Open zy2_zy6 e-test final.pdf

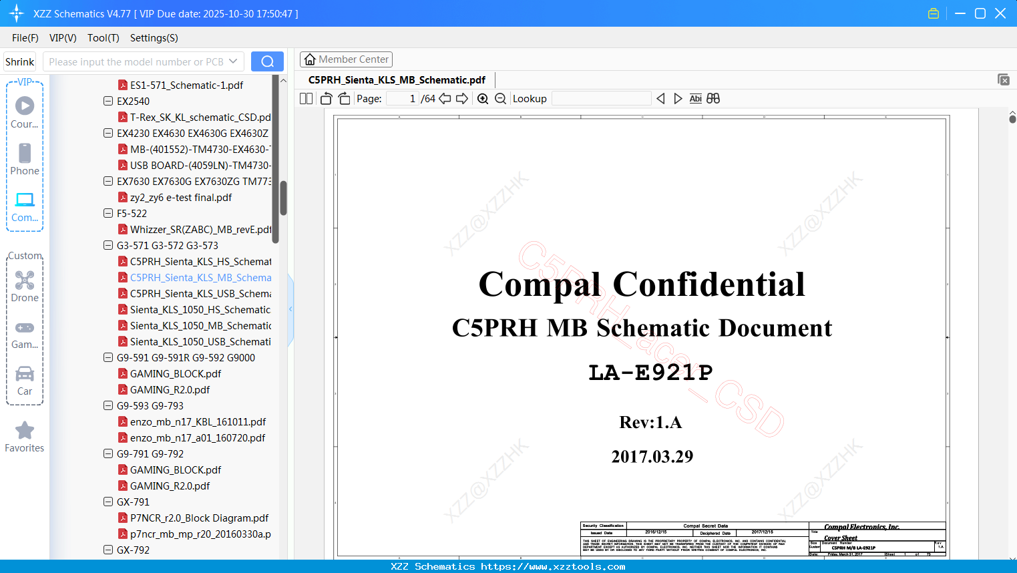pos(175,198)
